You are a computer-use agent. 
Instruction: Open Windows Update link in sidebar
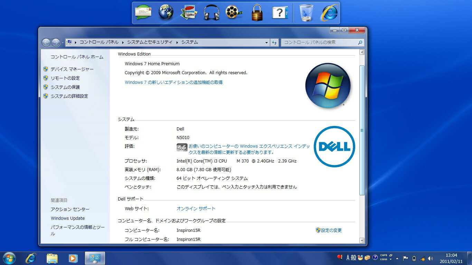(x=68, y=218)
